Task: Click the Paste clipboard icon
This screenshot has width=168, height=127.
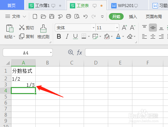Action: (x=10, y=28)
